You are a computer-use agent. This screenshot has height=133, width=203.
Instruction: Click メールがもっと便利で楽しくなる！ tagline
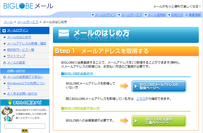tap(177, 6)
